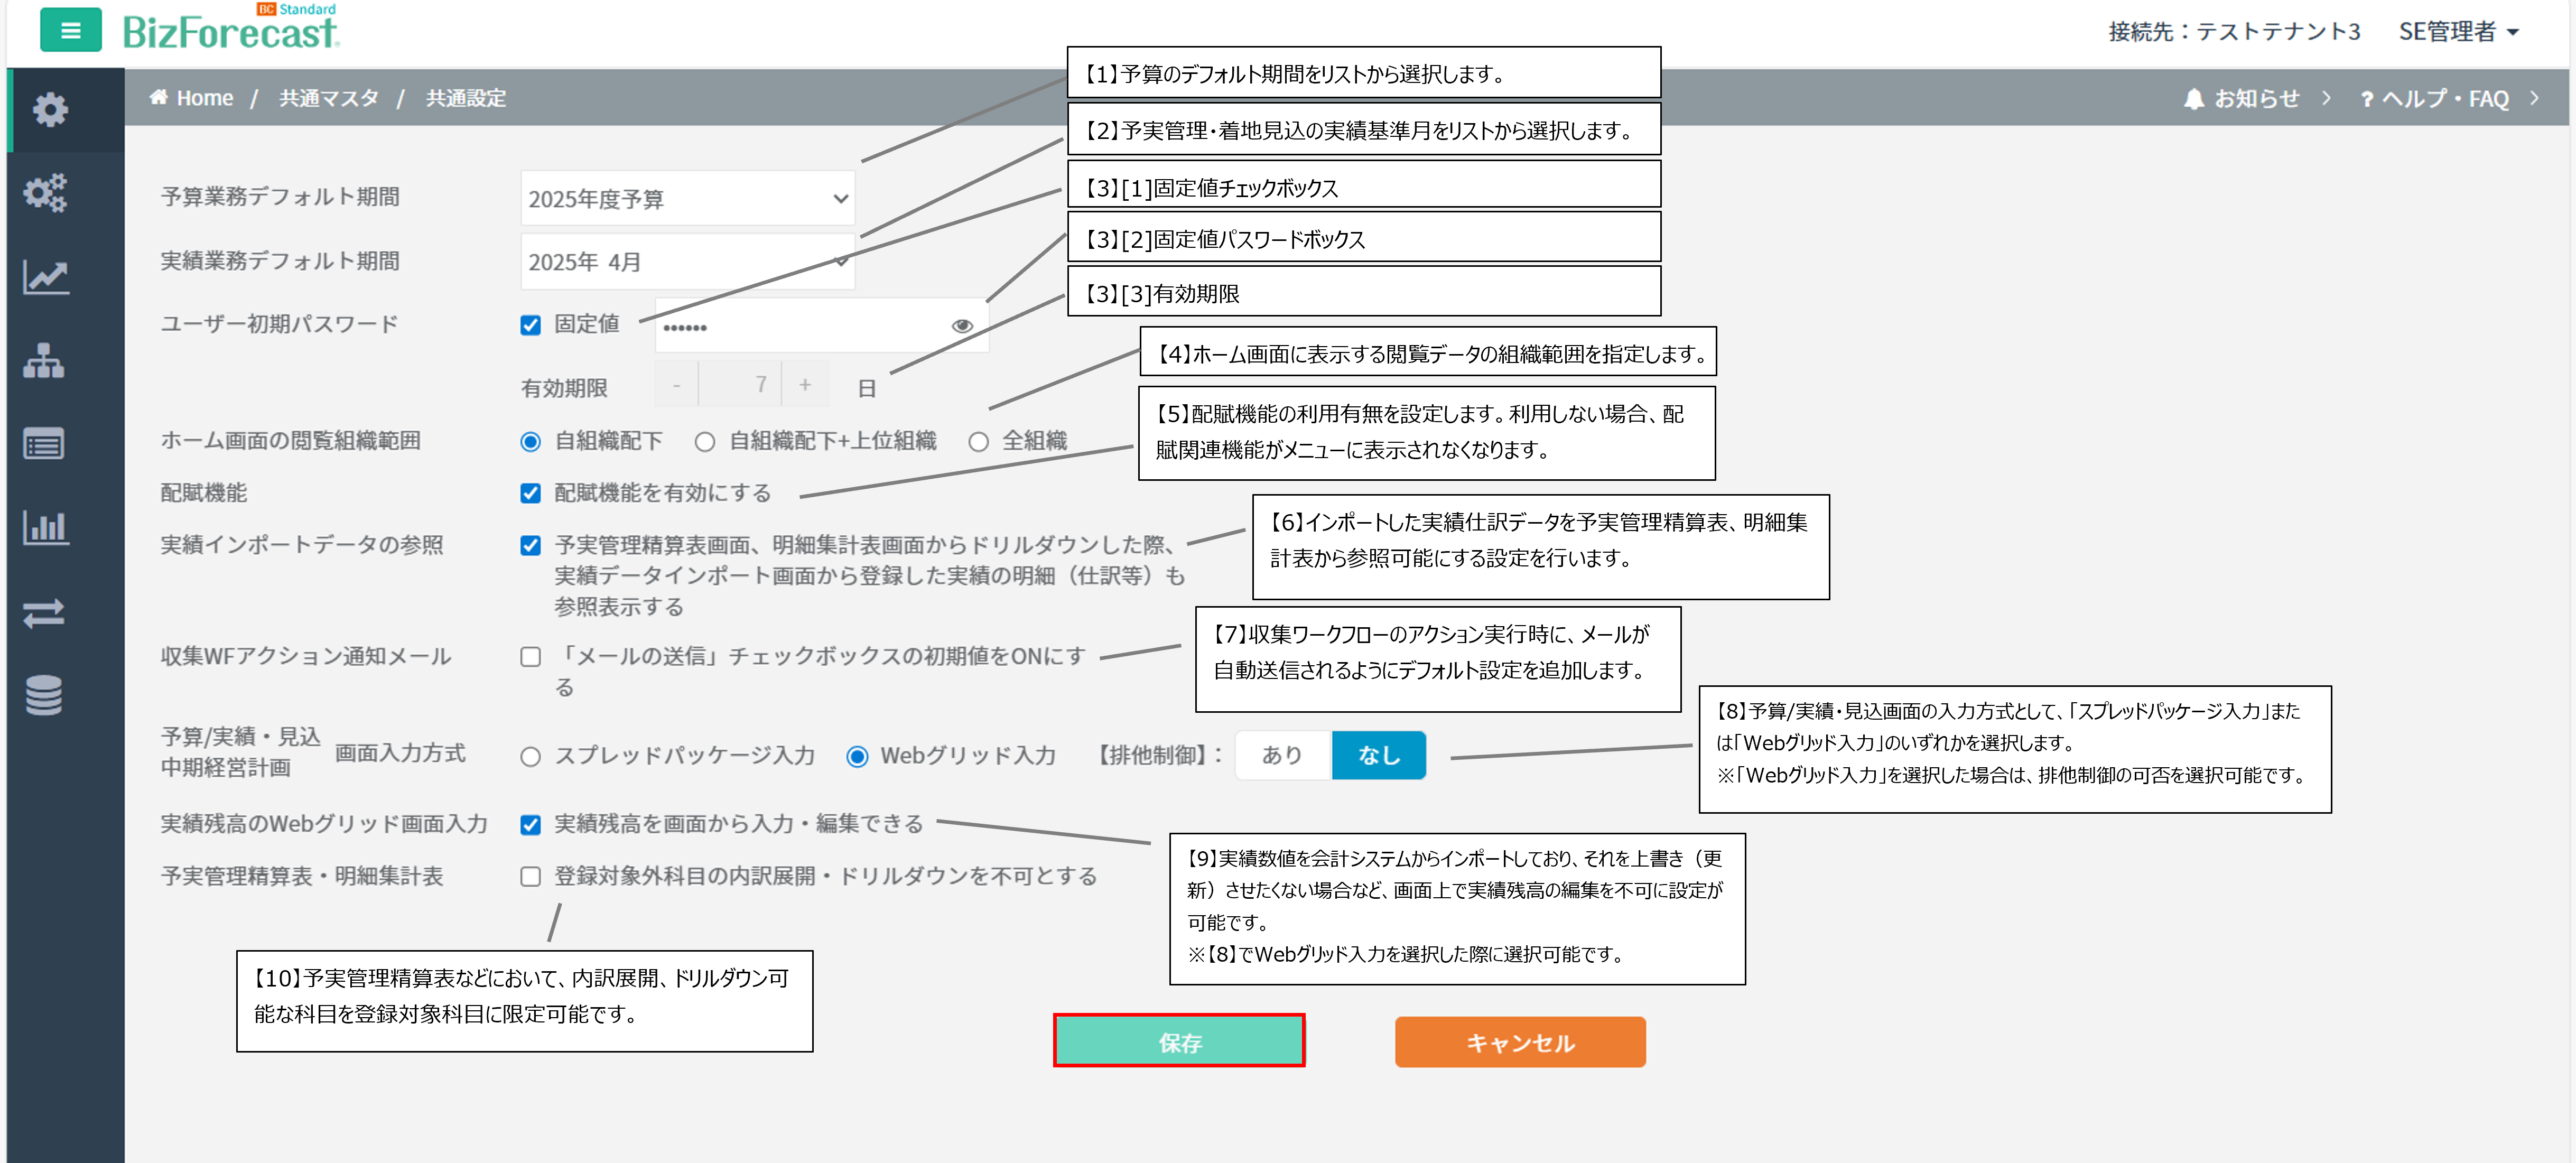2576x1163 pixels.
Task: Open the list table sidebar icon
Action: click(44, 444)
